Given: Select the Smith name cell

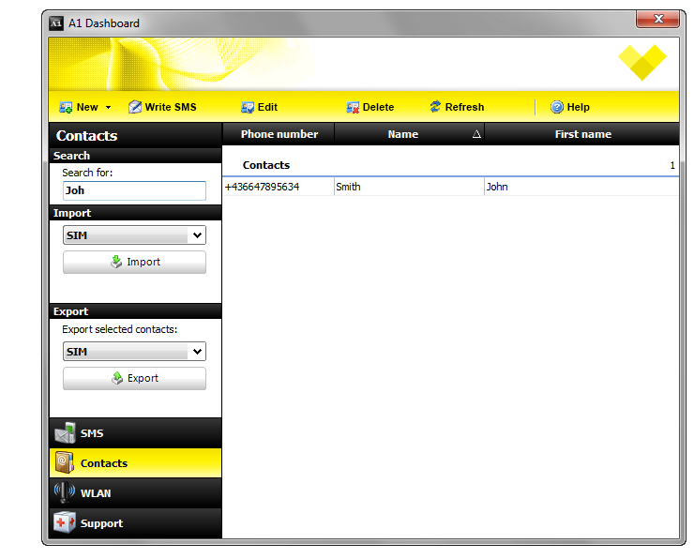Looking at the screenshot, I should click(410, 187).
